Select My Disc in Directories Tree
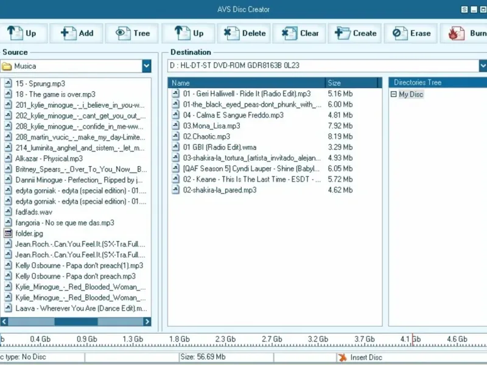The width and height of the screenshot is (487, 365). (411, 94)
